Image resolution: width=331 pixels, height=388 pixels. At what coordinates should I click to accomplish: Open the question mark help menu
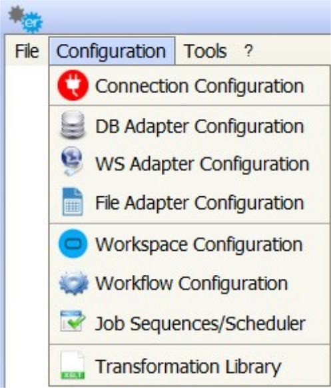(248, 51)
